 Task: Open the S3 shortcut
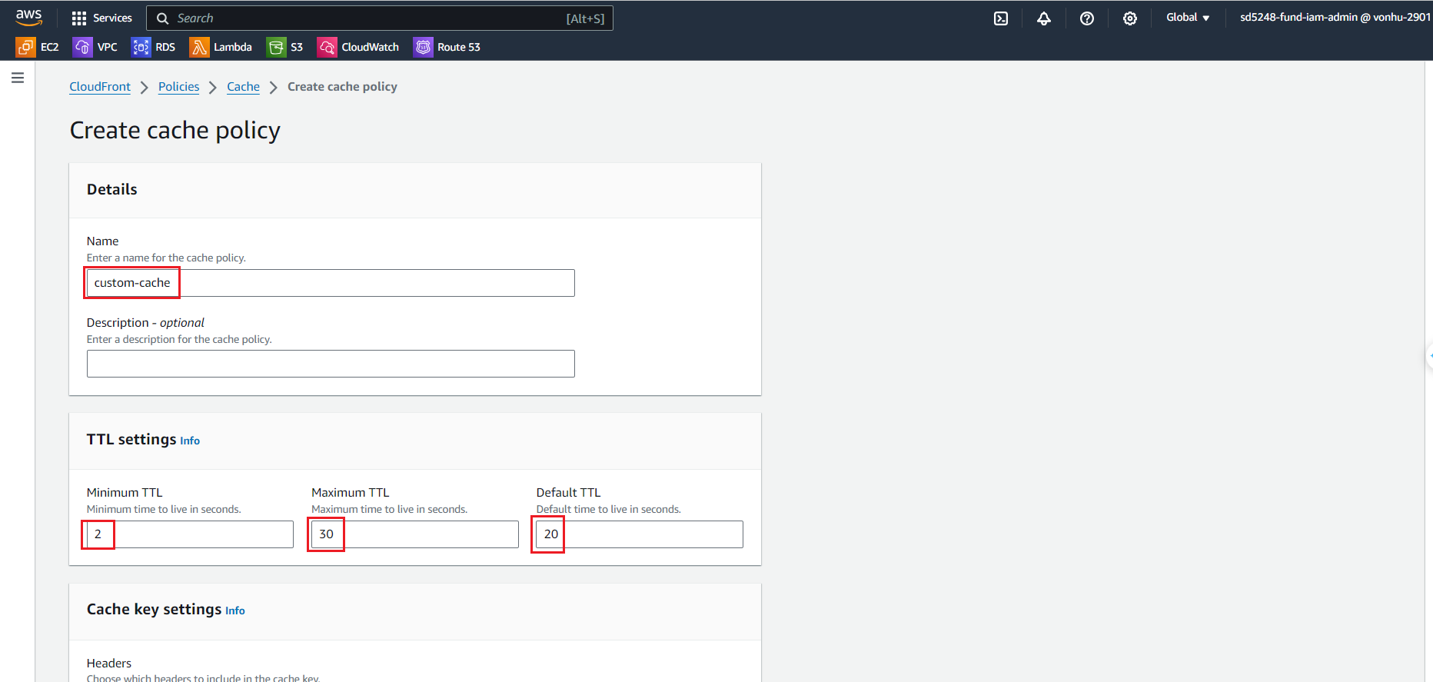coord(285,47)
